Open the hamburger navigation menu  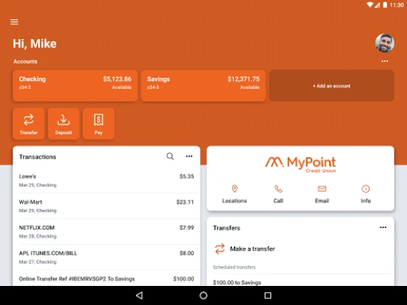15,22
